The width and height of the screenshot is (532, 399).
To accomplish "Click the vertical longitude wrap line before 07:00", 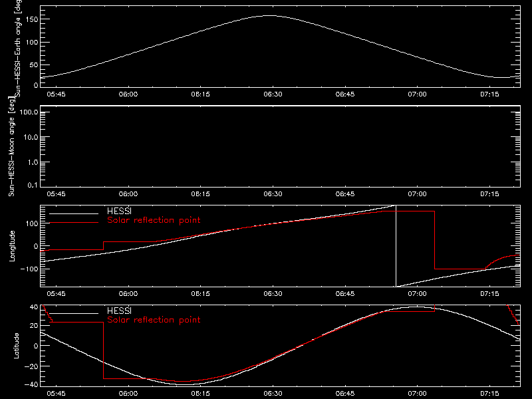I will pos(396,246).
